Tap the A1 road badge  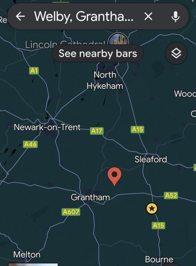[x=34, y=70]
